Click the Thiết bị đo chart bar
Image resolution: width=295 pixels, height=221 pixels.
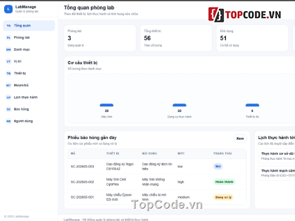point(253,105)
